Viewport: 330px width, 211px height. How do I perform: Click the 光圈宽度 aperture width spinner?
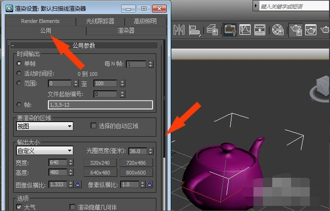click(x=150, y=151)
